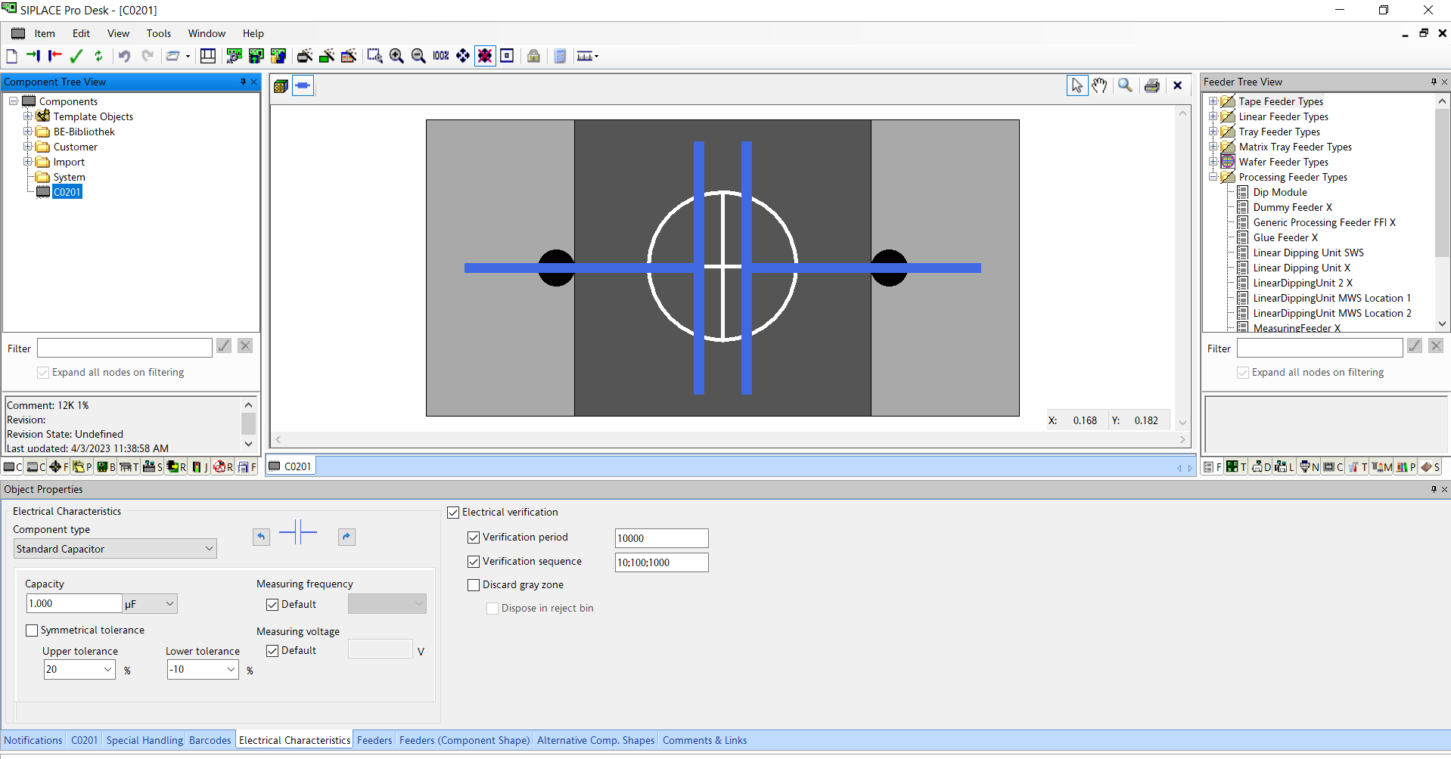Open the Tools menu
The height and width of the screenshot is (759, 1451).
pos(158,33)
